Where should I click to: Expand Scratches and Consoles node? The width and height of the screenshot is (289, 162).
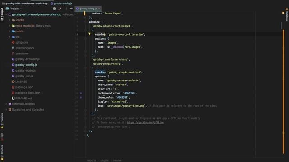pos(6,110)
